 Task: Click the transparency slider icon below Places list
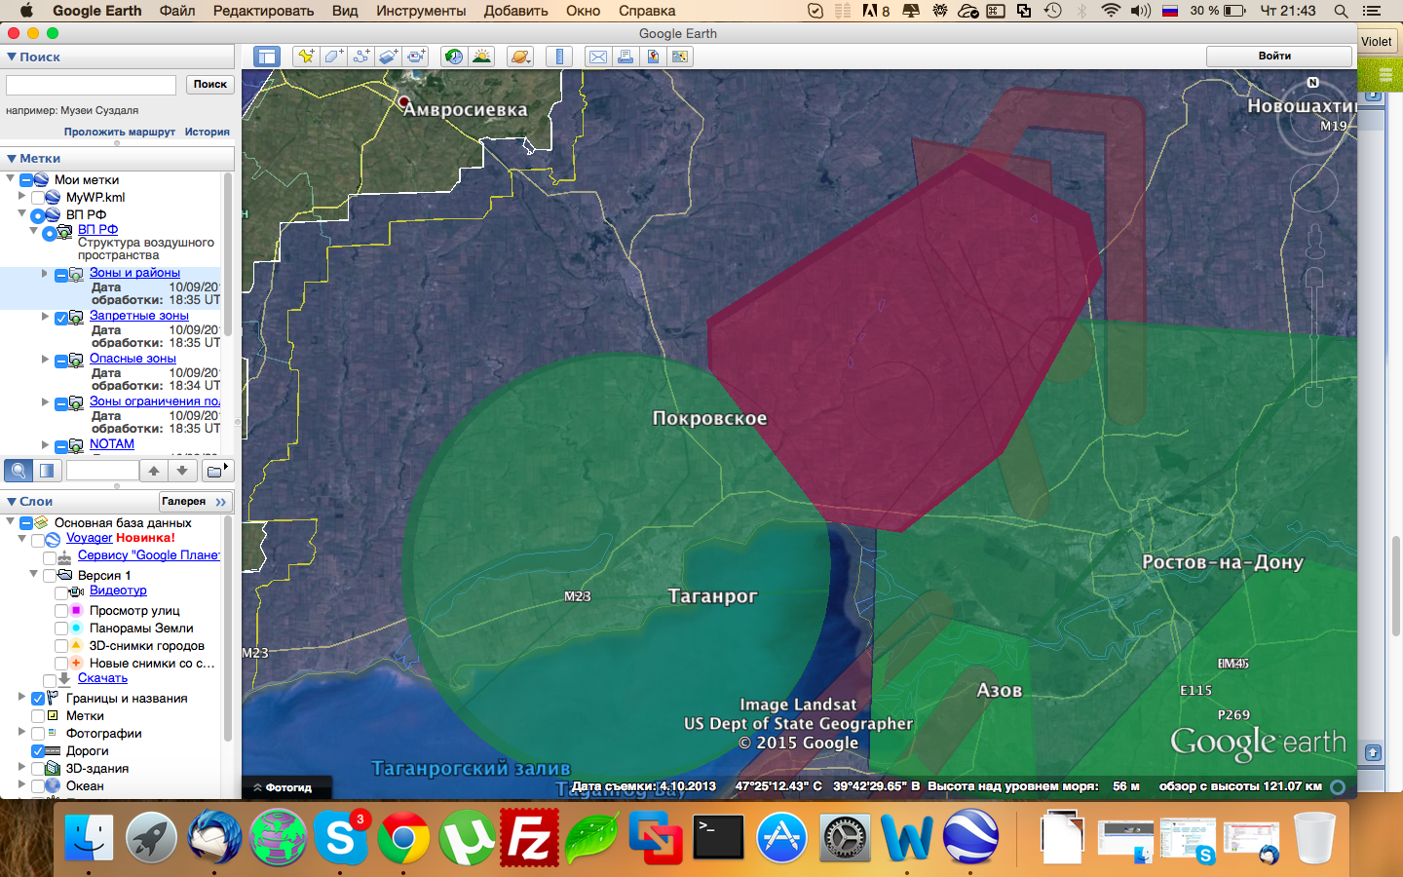pos(47,471)
